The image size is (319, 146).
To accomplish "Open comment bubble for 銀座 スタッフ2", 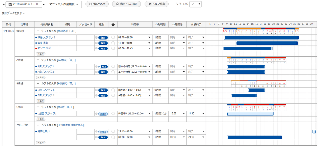I will 113,38.
